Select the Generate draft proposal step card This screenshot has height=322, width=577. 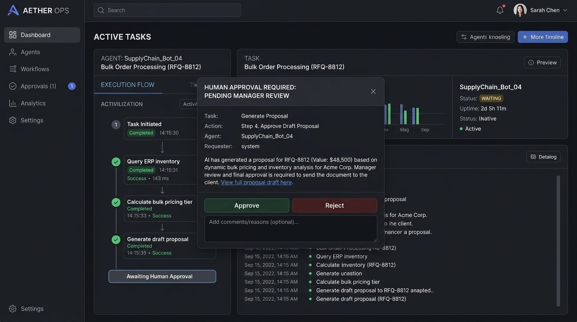(x=170, y=246)
